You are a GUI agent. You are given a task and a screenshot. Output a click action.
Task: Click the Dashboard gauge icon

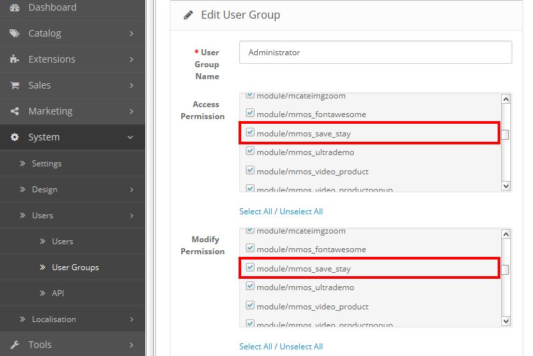coord(15,7)
